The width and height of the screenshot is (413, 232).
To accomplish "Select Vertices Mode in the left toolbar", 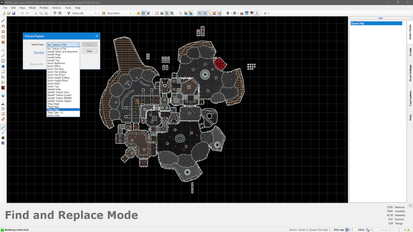I will [3, 50].
